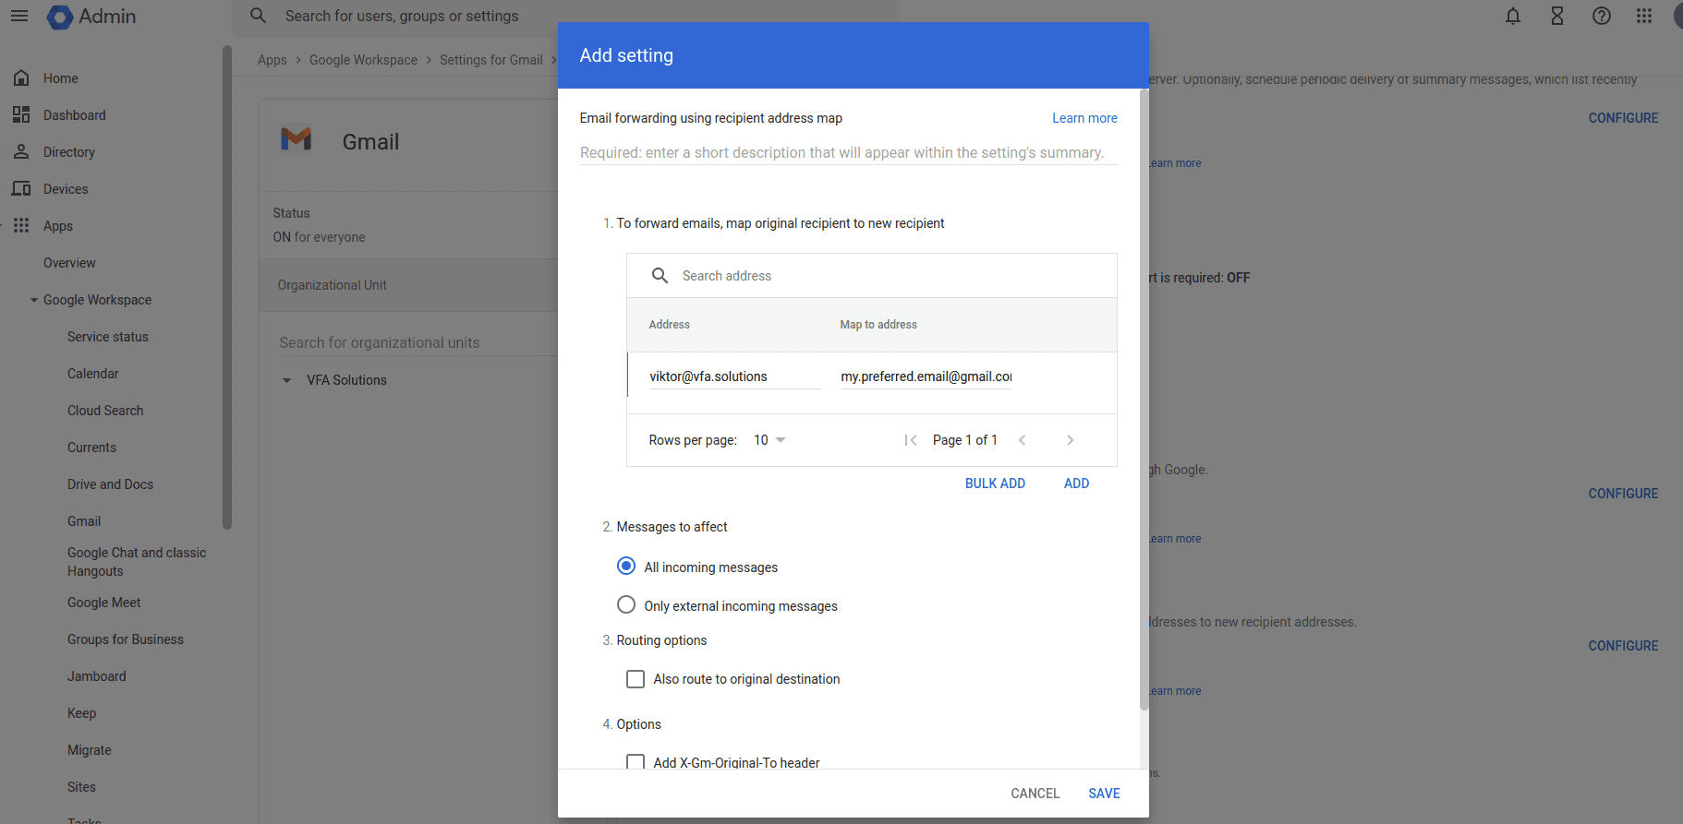This screenshot has width=1683, height=824.
Task: Open Drive and Docs in sidebar
Action: tap(110, 484)
